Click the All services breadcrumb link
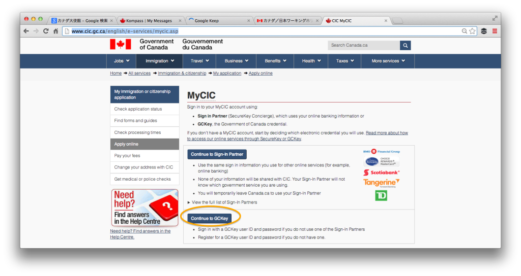 click(x=139, y=74)
